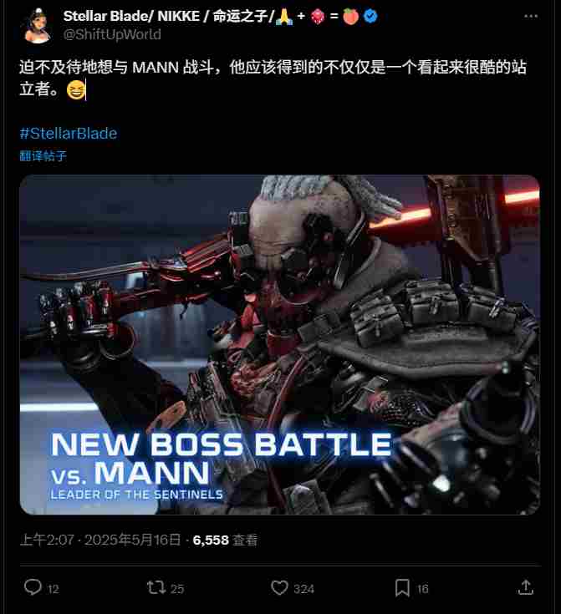Click the share upload icon
This screenshot has width=561, height=614.
[525, 587]
